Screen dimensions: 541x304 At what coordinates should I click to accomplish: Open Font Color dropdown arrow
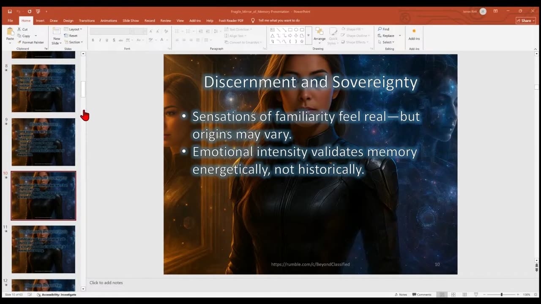click(x=167, y=40)
